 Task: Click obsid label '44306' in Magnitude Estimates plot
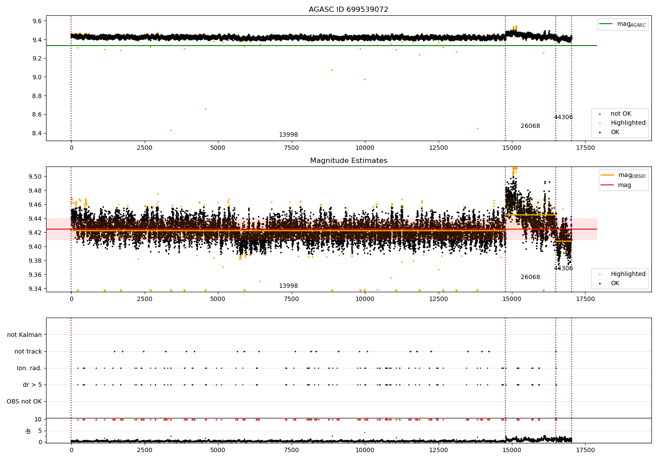[563, 269]
